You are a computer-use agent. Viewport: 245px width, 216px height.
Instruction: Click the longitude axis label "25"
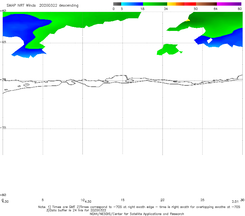click(202, 200)
